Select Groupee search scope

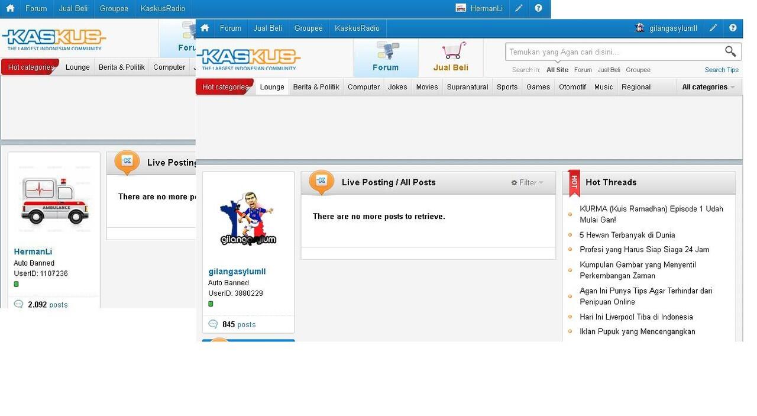(638, 70)
